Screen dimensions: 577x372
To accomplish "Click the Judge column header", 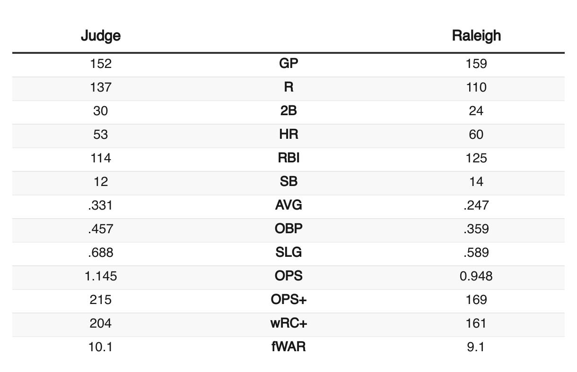I will click(x=100, y=36).
